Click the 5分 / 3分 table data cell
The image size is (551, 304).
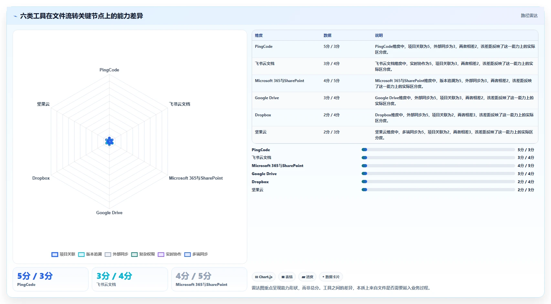pos(332,47)
